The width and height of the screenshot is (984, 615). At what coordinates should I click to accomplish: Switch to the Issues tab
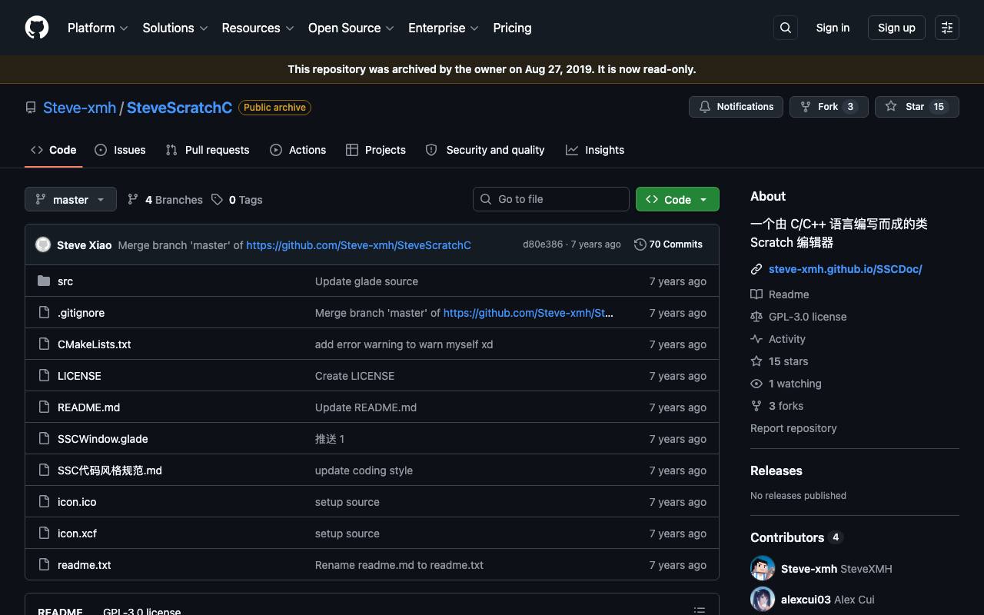click(120, 150)
